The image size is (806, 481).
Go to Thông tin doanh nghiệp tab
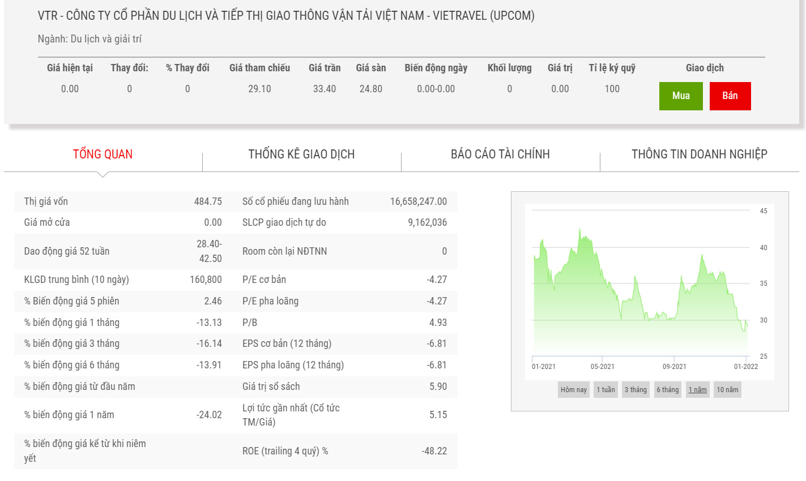(x=699, y=154)
